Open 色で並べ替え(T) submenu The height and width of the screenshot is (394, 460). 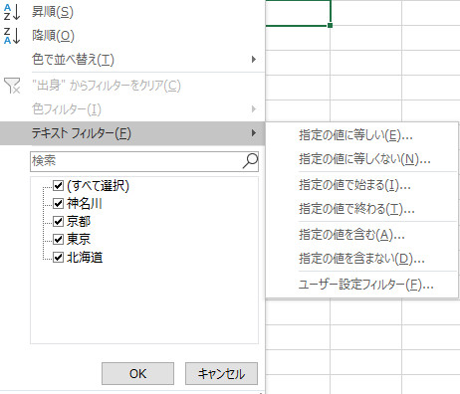click(132, 60)
